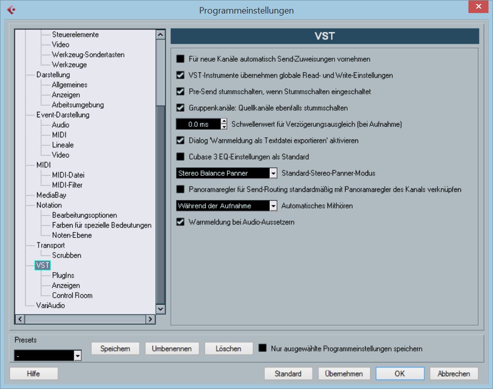Select MIDI under Event-Darstellung

59,135
